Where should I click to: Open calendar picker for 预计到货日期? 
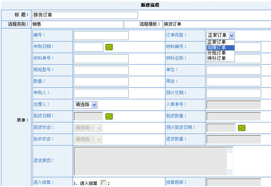(x=242, y=128)
